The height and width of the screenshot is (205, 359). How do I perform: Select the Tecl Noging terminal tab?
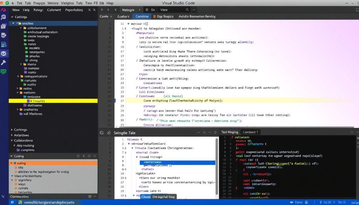click(x=229, y=132)
